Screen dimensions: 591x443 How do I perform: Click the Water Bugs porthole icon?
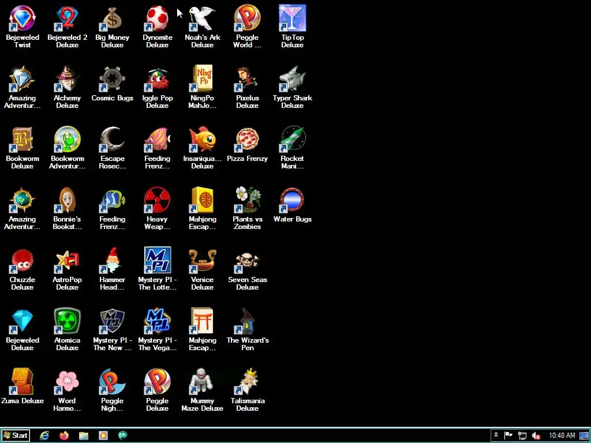(293, 200)
